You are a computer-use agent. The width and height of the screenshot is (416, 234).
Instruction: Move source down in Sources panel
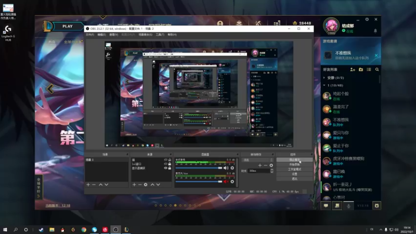(x=158, y=185)
